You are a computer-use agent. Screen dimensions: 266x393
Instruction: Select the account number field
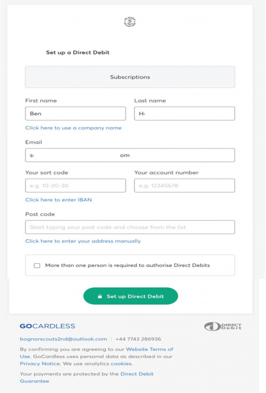184,186
